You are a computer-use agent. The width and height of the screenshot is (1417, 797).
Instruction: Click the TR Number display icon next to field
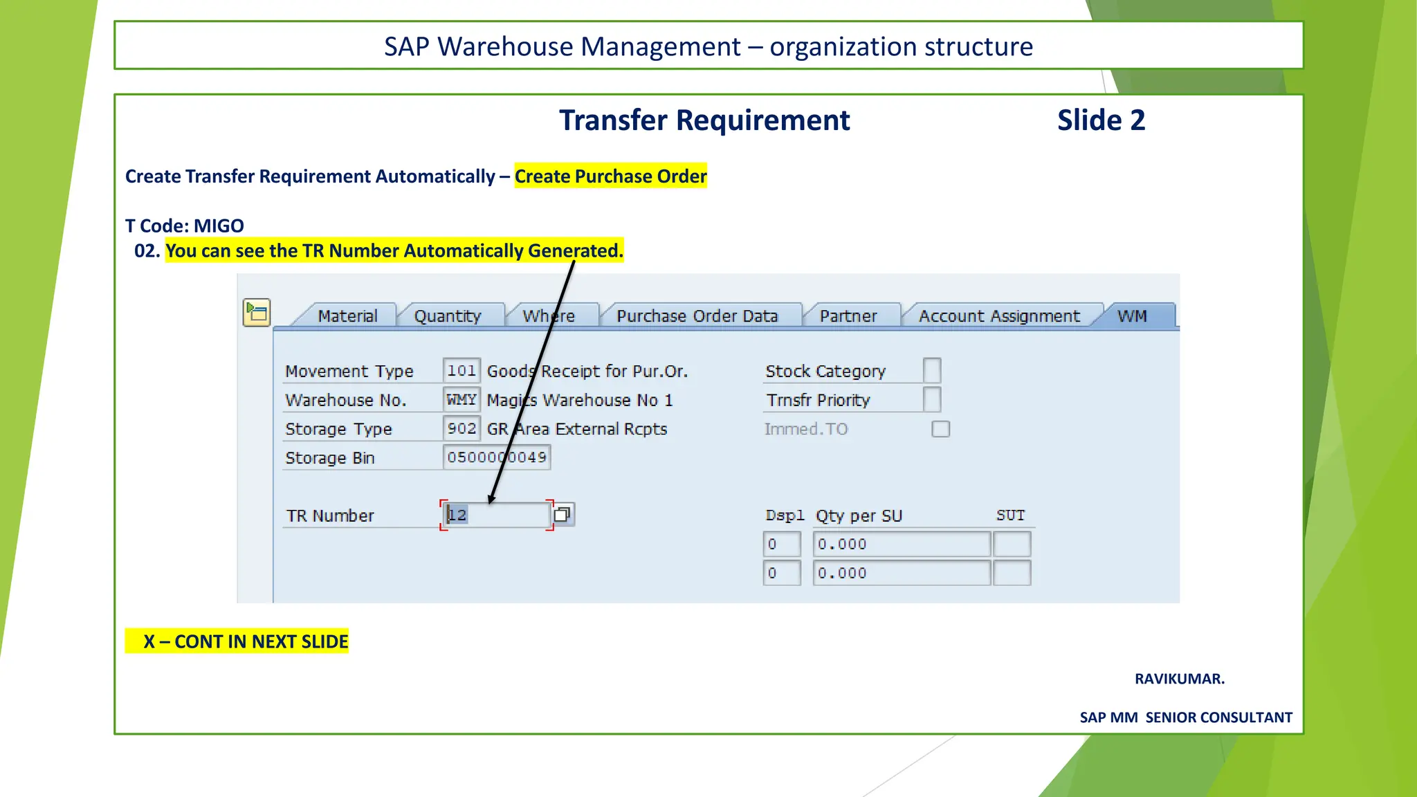click(563, 515)
